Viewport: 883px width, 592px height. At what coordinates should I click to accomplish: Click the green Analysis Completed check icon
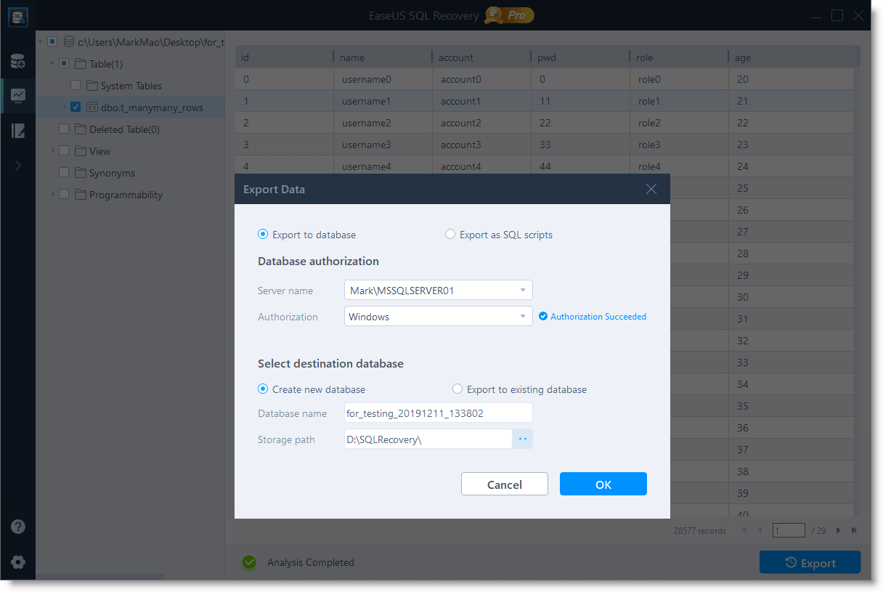pos(249,562)
